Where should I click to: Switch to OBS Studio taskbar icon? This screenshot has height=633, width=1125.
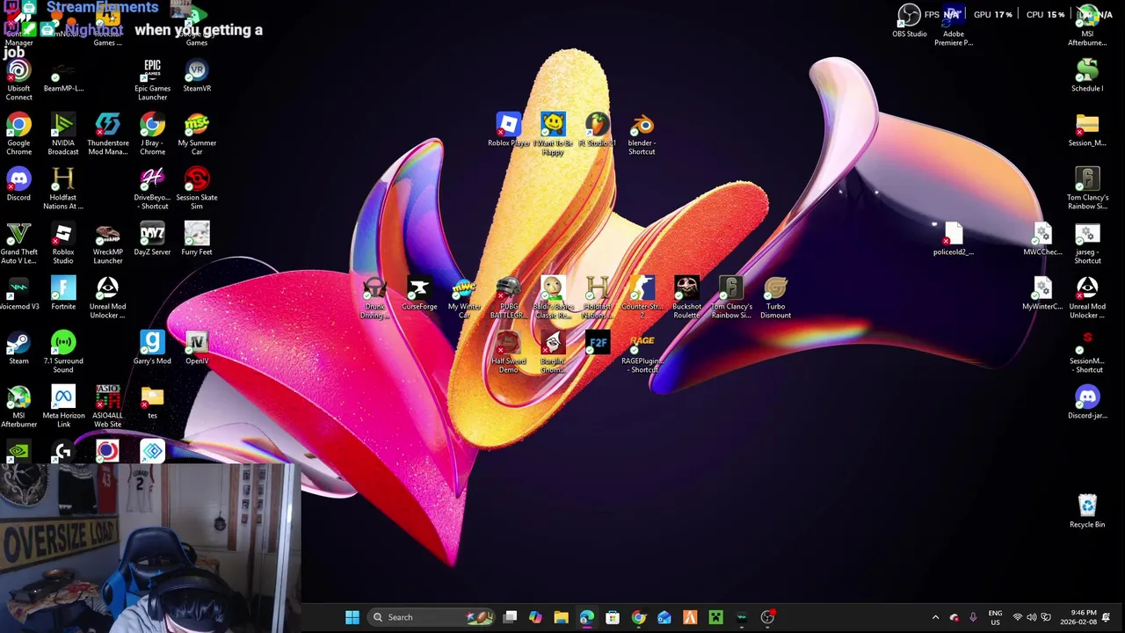pos(767,617)
